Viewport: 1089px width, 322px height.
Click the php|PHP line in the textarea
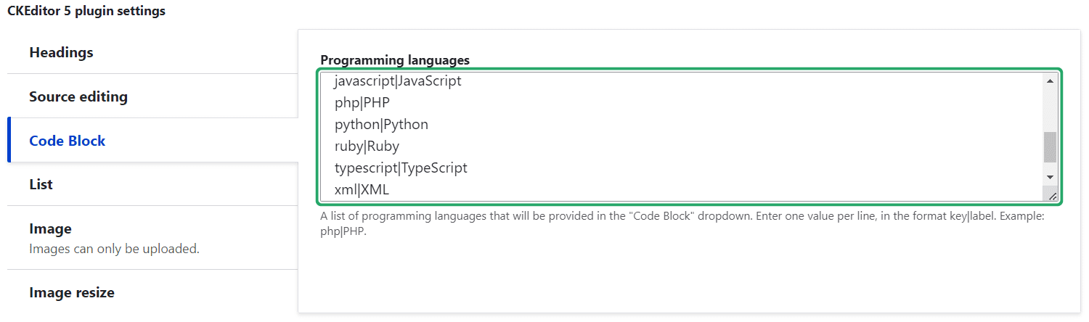(x=362, y=103)
